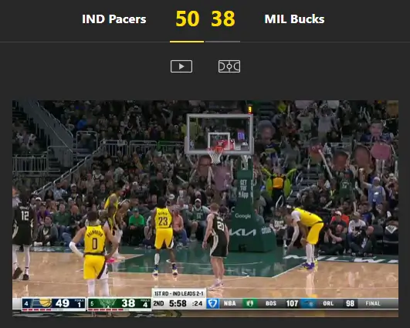Click the 1ST RD - IND LEADS 2-1 banner

pyautogui.click(x=179, y=293)
